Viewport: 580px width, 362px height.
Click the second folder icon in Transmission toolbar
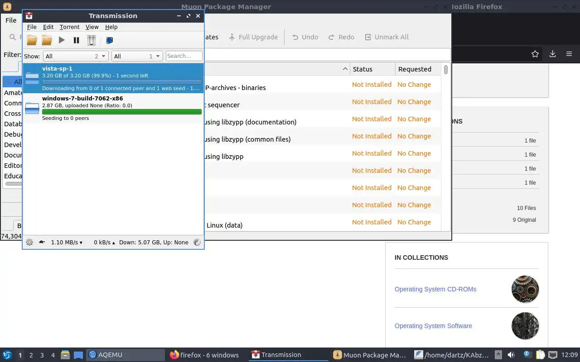[x=47, y=40]
